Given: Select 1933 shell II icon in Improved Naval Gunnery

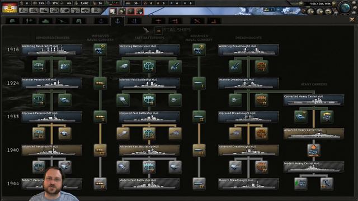Looking at the screenshot, I should tap(100, 117).
